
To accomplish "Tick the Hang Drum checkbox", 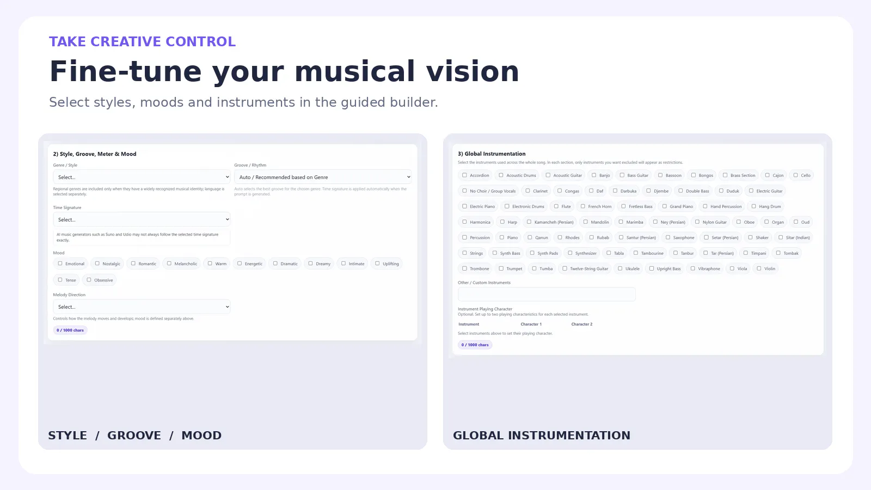I will coord(754,206).
